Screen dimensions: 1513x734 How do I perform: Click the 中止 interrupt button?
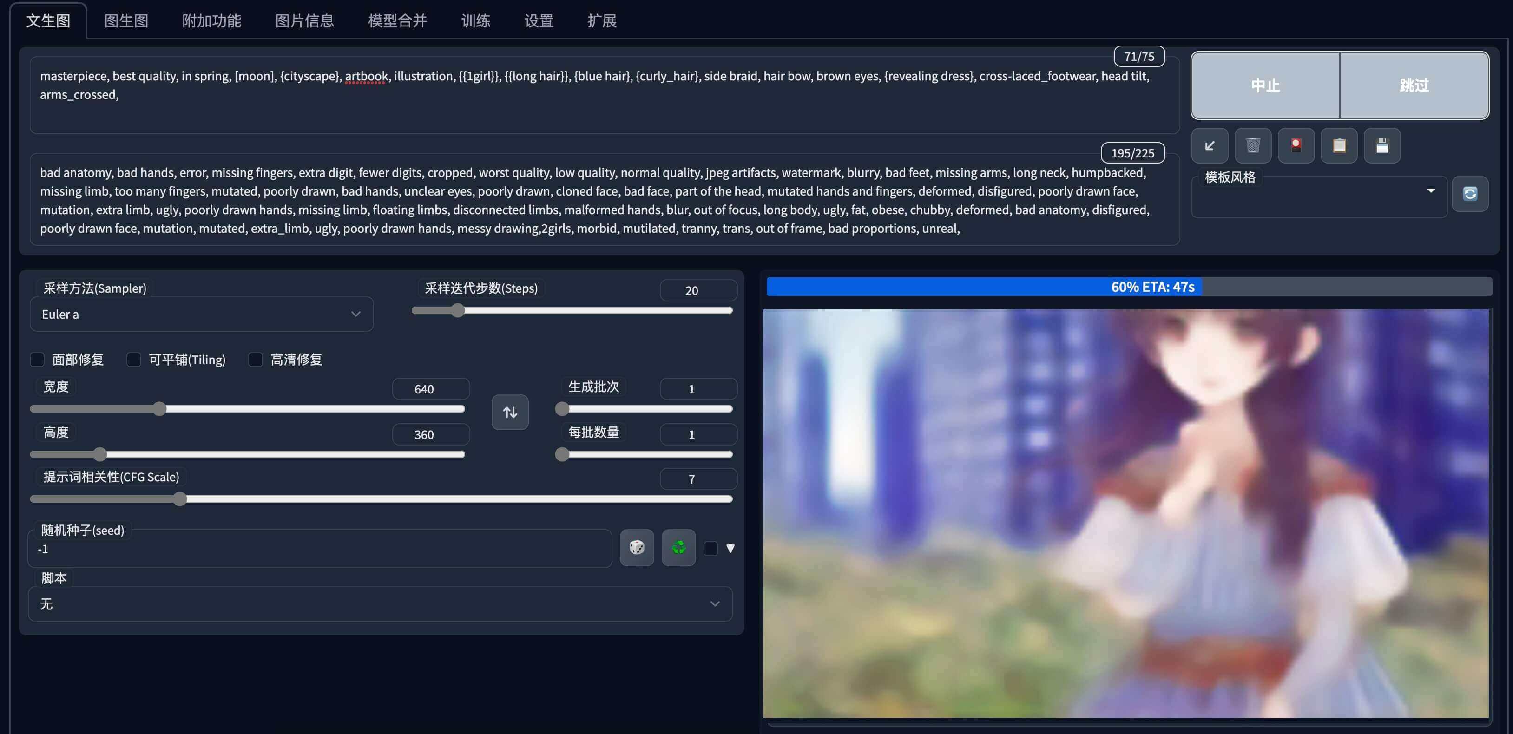pyautogui.click(x=1265, y=86)
